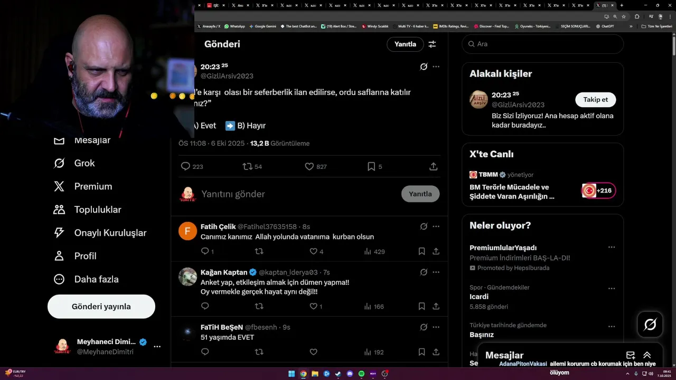676x380 pixels.
Task: Click the floating Grok button
Action: pos(650,325)
